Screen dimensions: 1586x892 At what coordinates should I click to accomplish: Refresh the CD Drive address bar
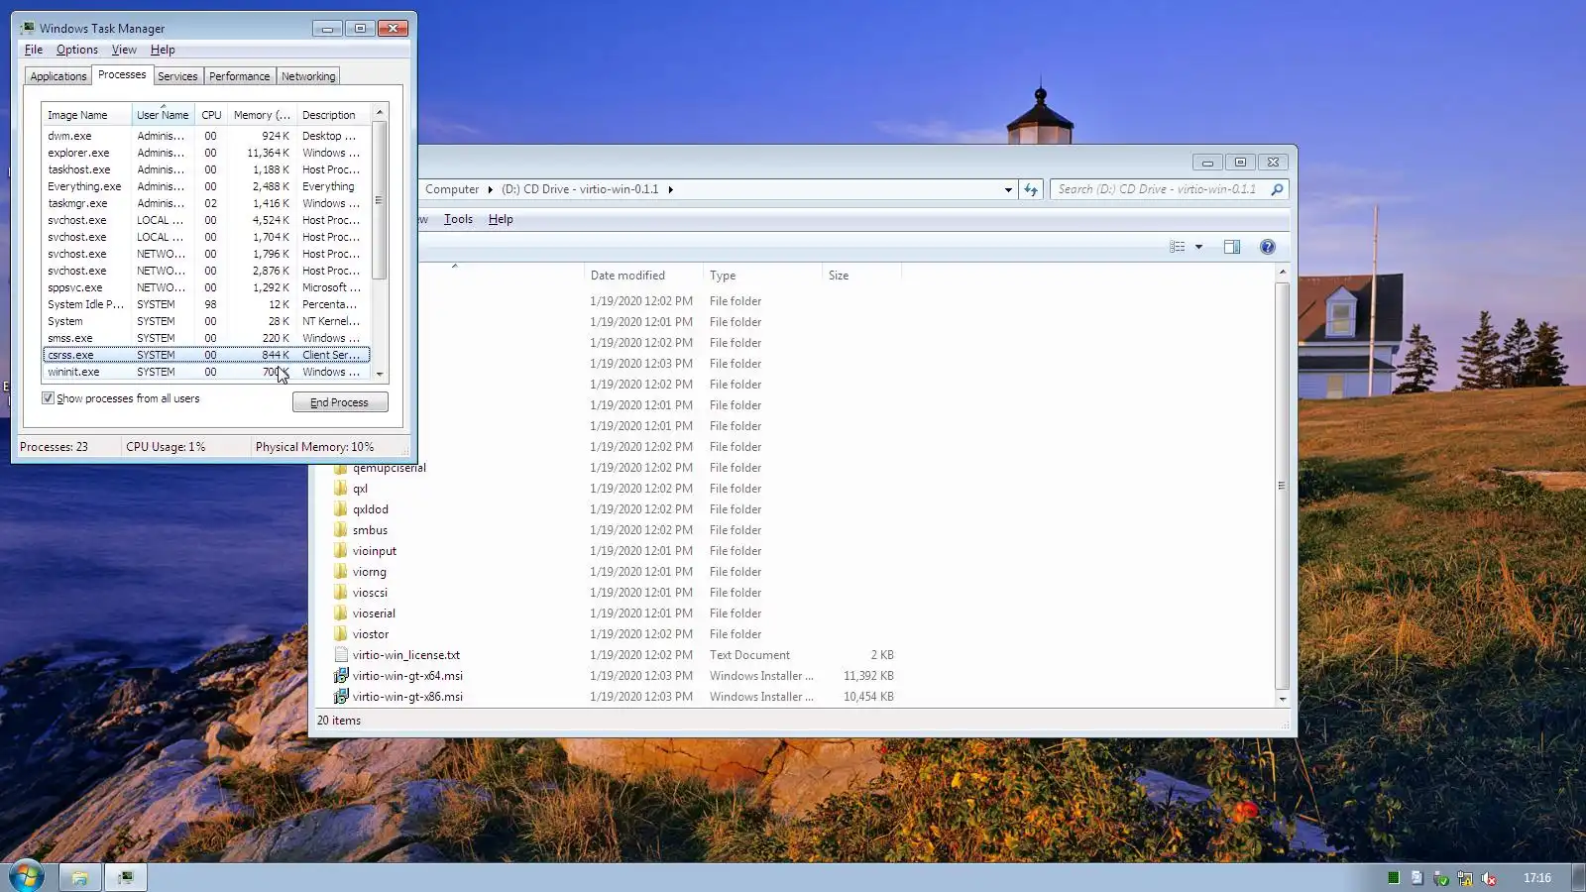click(x=1031, y=189)
